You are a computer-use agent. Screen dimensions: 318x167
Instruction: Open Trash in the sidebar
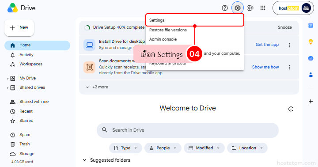25,144
